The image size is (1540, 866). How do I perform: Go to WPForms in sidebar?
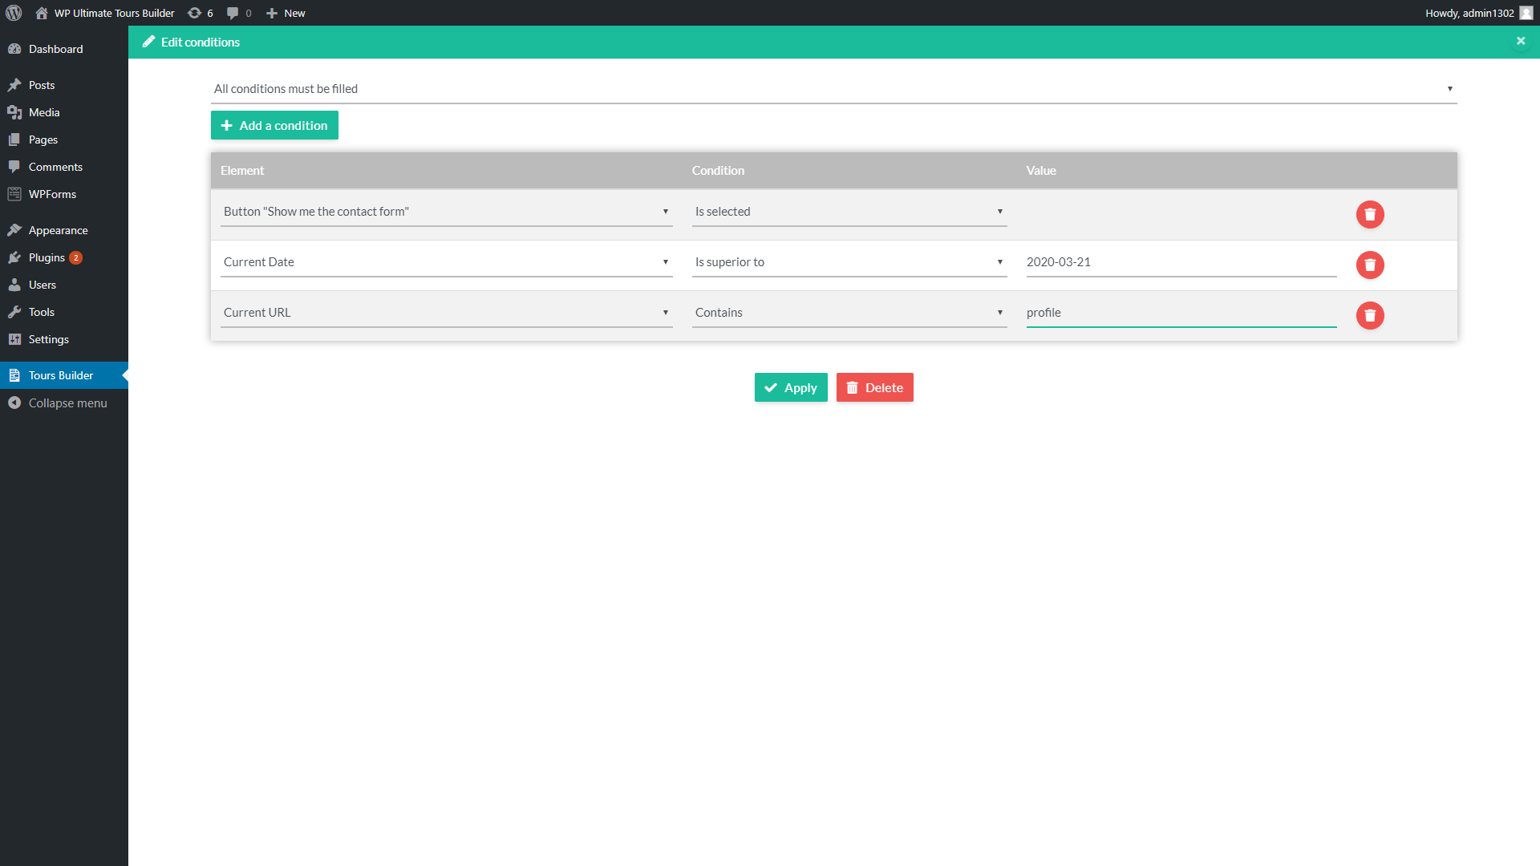52,194
